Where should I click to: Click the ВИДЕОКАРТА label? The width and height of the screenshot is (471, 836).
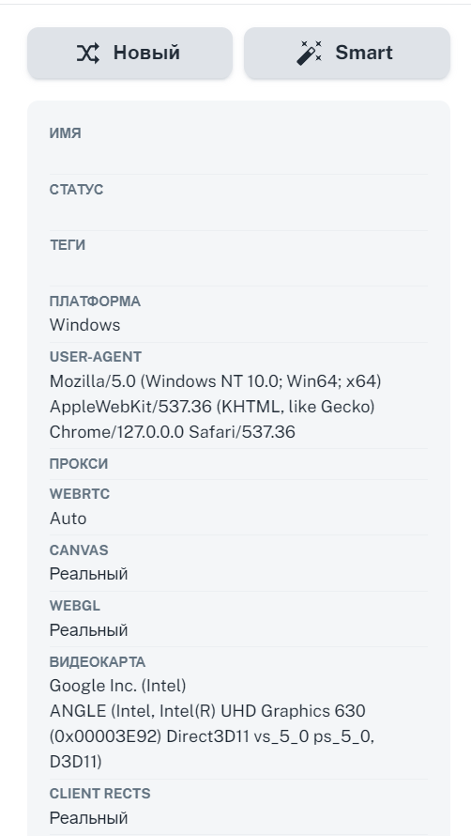click(98, 662)
